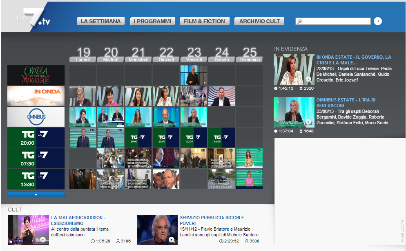Image resolution: width=406 pixels, height=251 pixels.
Task: Click the La7.tv logo
Action: [33, 18]
